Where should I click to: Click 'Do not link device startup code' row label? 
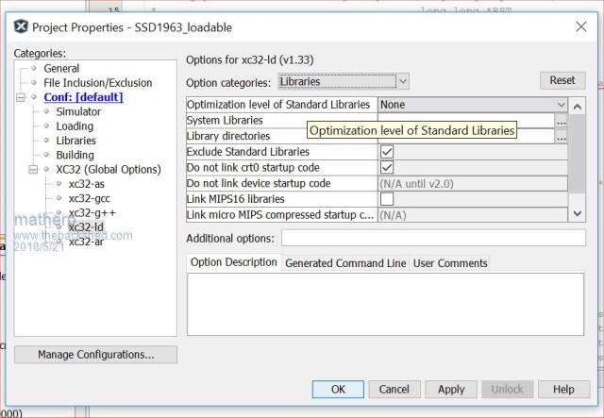(x=259, y=183)
